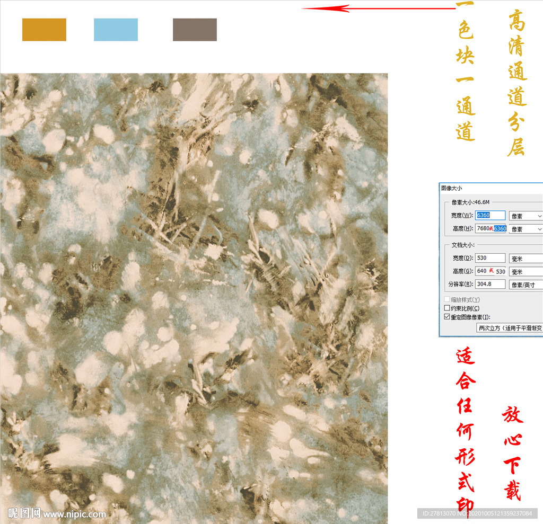
Task: Click the pixel height field showing 7680
Action: pyautogui.click(x=491, y=228)
